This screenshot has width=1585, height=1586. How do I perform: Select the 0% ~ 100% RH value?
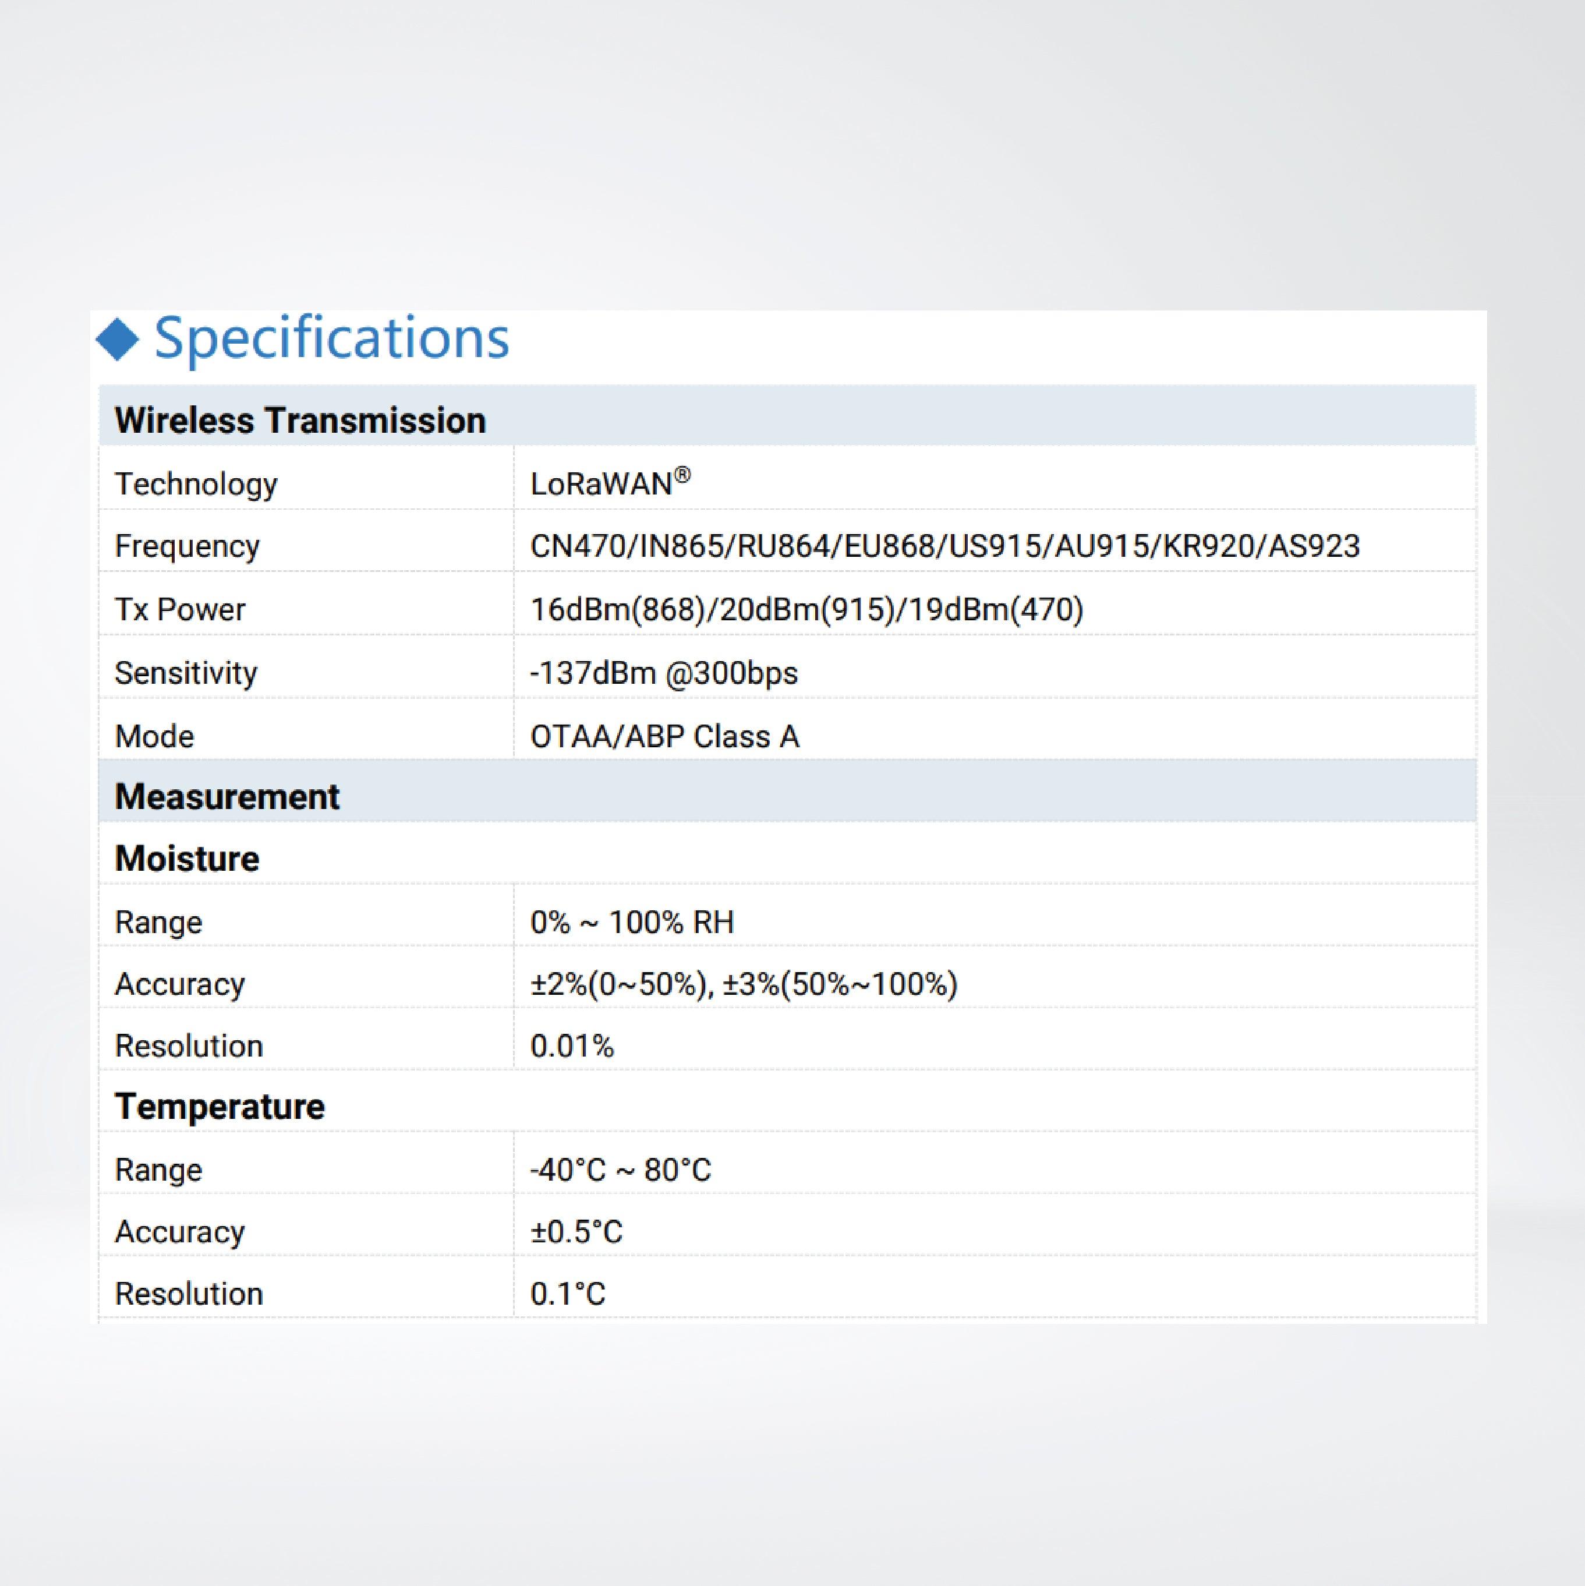pyautogui.click(x=632, y=923)
